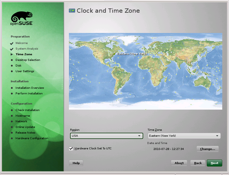Select Perform Installation in sidebar
229x175 pixels.
pyautogui.click(x=29, y=94)
